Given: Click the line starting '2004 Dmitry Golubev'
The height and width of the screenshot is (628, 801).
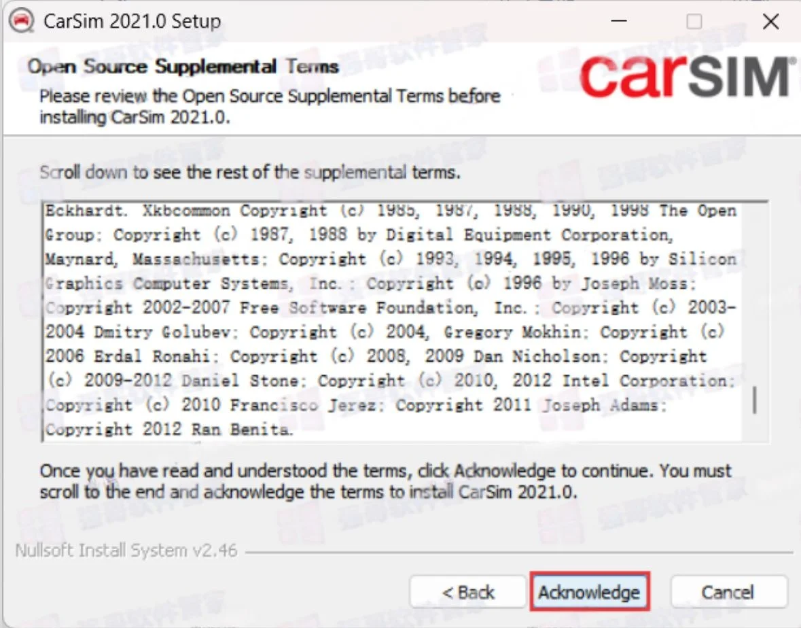Looking at the screenshot, I should click(385, 332).
